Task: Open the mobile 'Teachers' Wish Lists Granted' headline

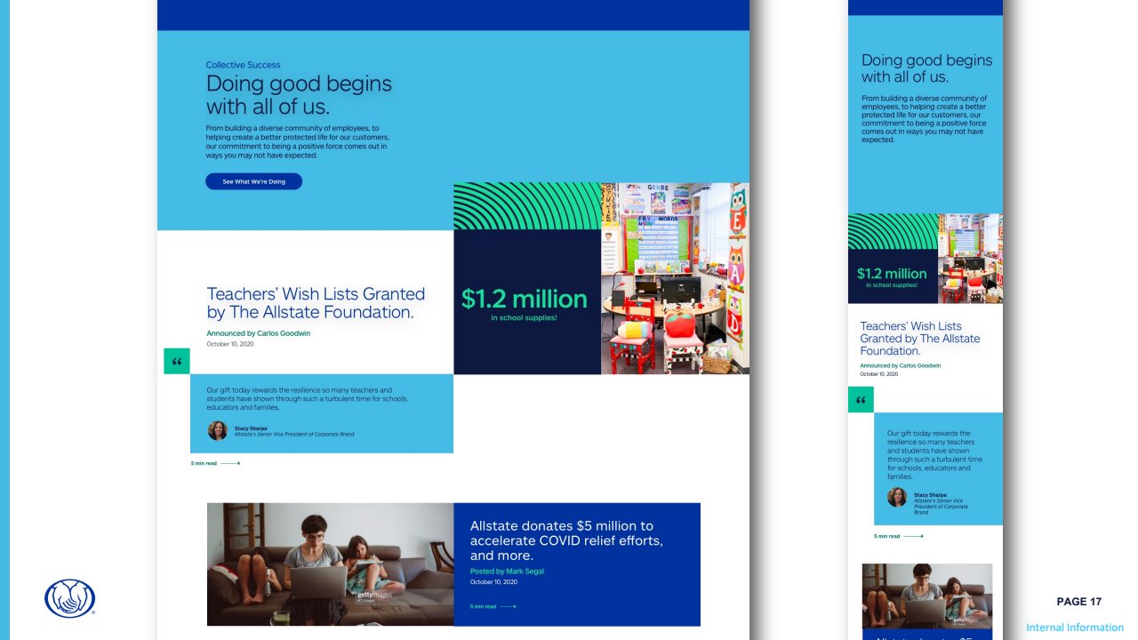Action: [920, 339]
